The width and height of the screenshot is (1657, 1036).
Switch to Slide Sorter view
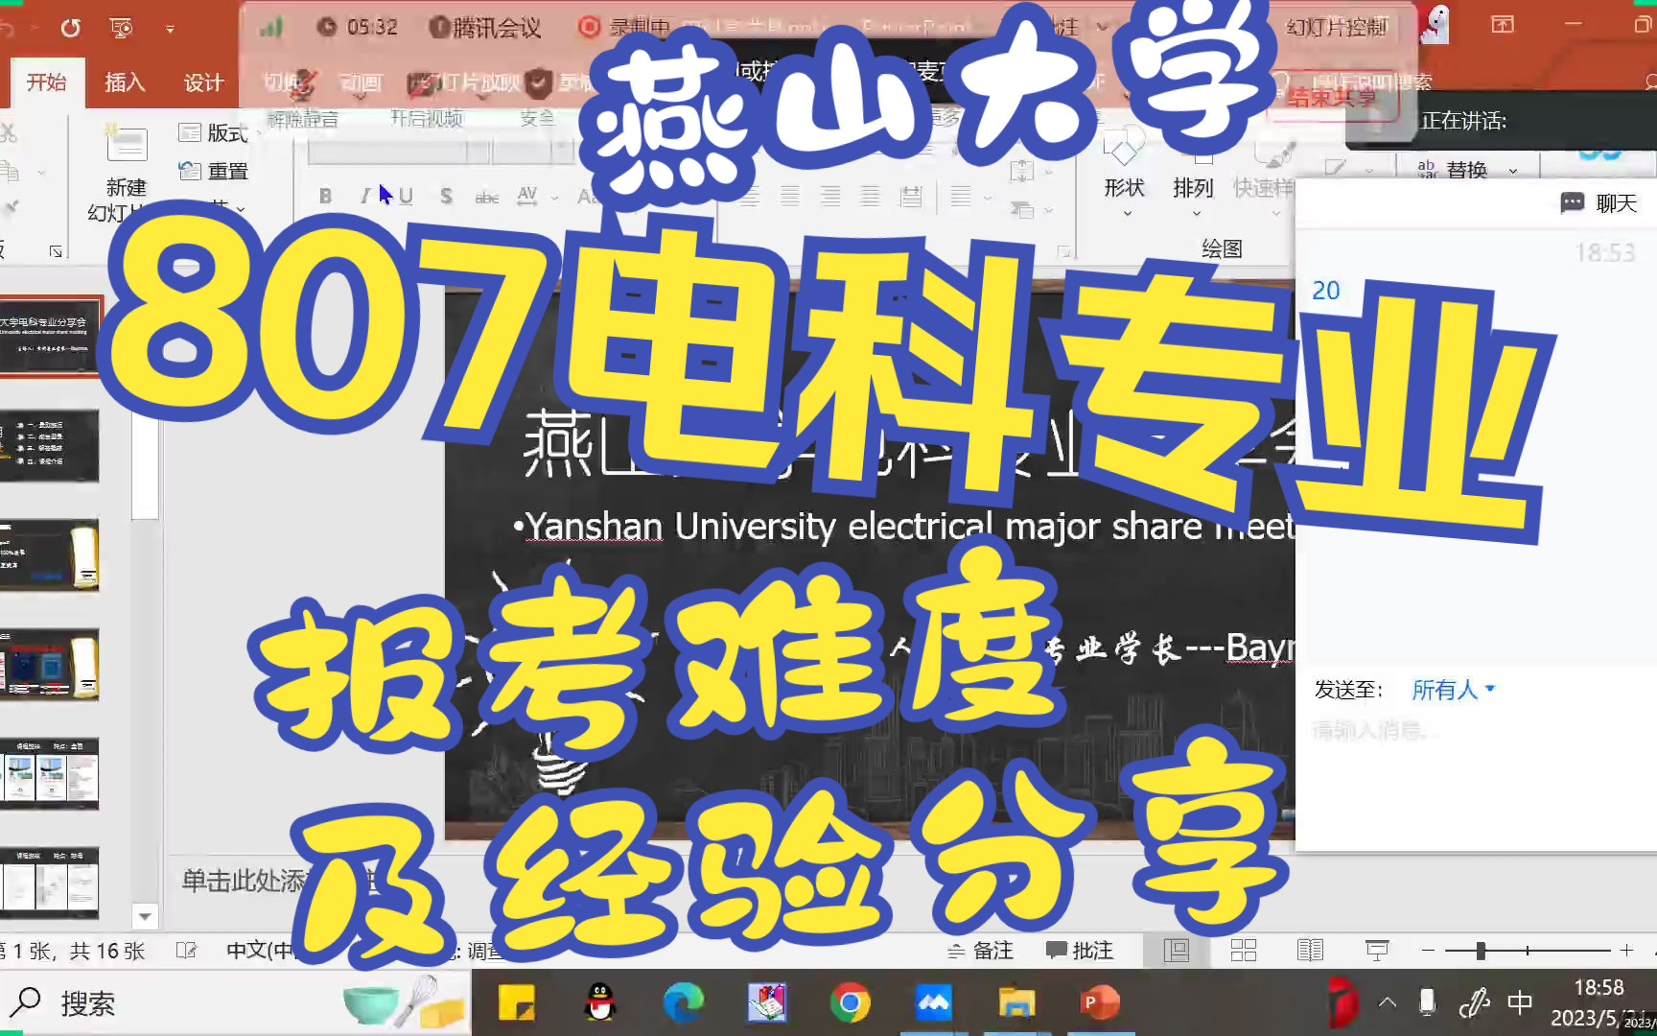tap(1244, 950)
